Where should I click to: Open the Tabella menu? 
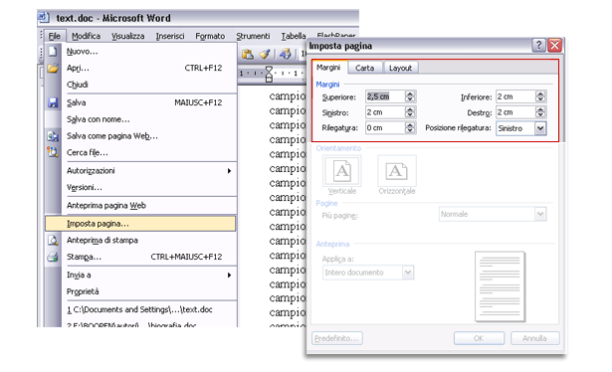pyautogui.click(x=294, y=36)
